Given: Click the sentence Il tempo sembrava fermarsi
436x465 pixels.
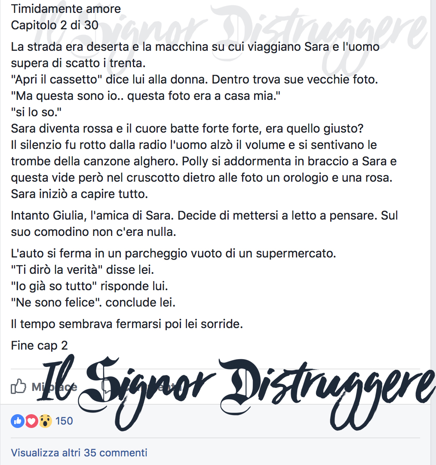Looking at the screenshot, I should 127,324.
